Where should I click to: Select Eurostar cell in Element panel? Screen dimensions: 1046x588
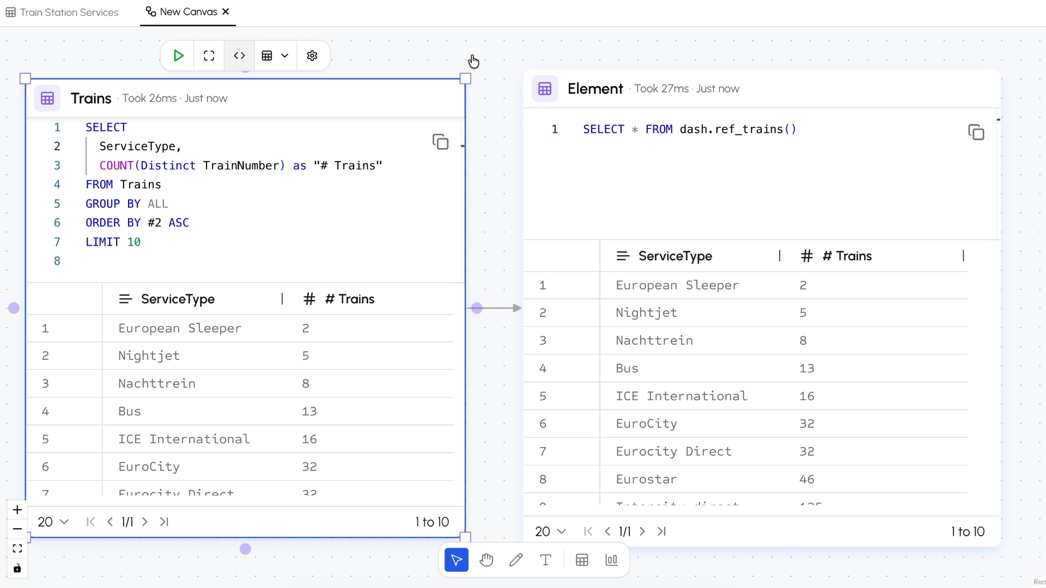point(646,479)
